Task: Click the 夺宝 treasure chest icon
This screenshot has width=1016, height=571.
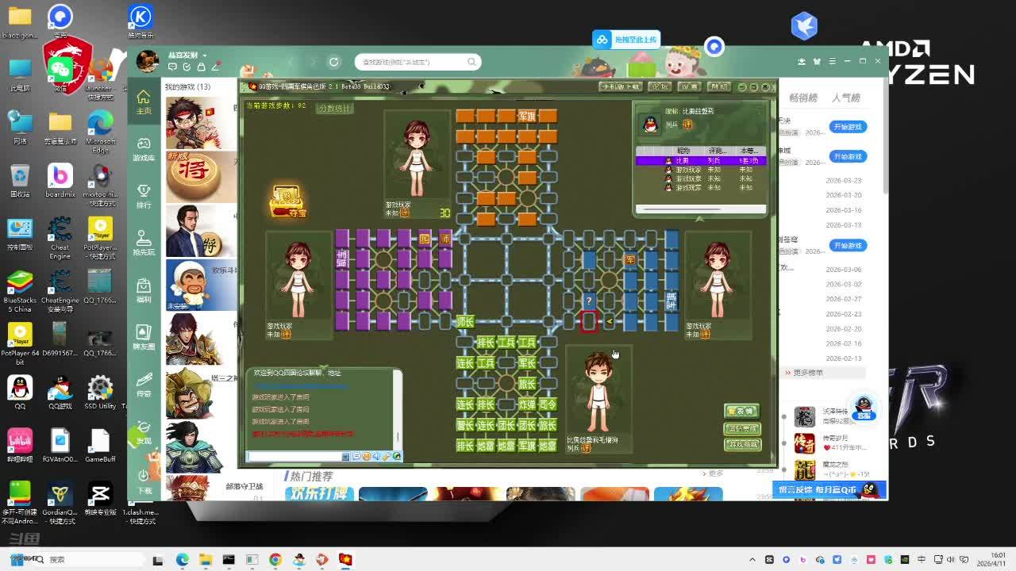Action: click(x=287, y=201)
